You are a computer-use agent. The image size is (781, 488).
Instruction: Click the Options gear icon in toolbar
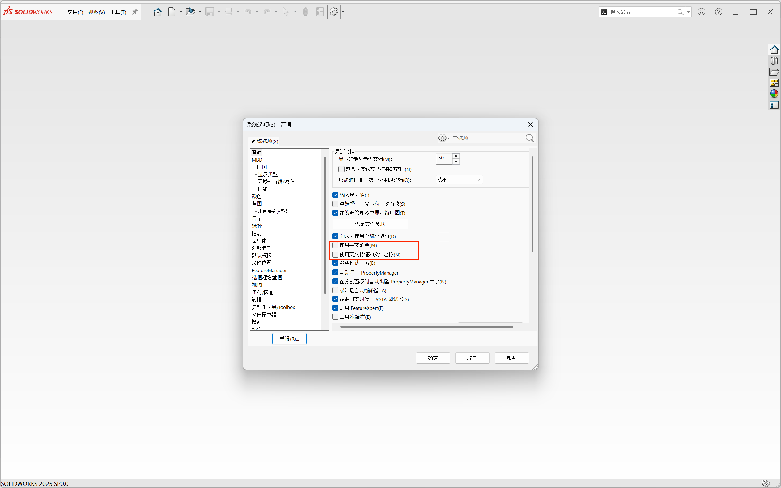(334, 12)
